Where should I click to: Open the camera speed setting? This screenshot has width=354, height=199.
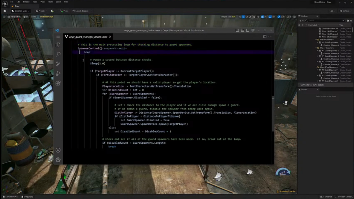289,17
